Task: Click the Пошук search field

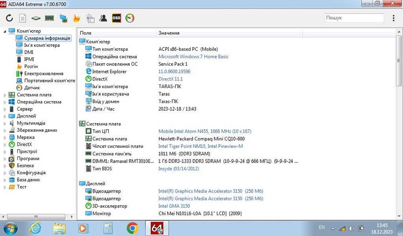Action: point(354,18)
